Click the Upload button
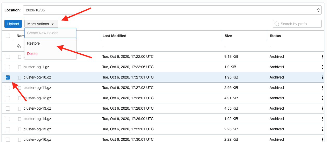 tap(13, 24)
